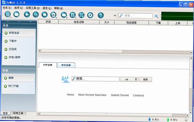The image size is (194, 122).
Task: Click the P2P search text field
Action: tap(95, 79)
